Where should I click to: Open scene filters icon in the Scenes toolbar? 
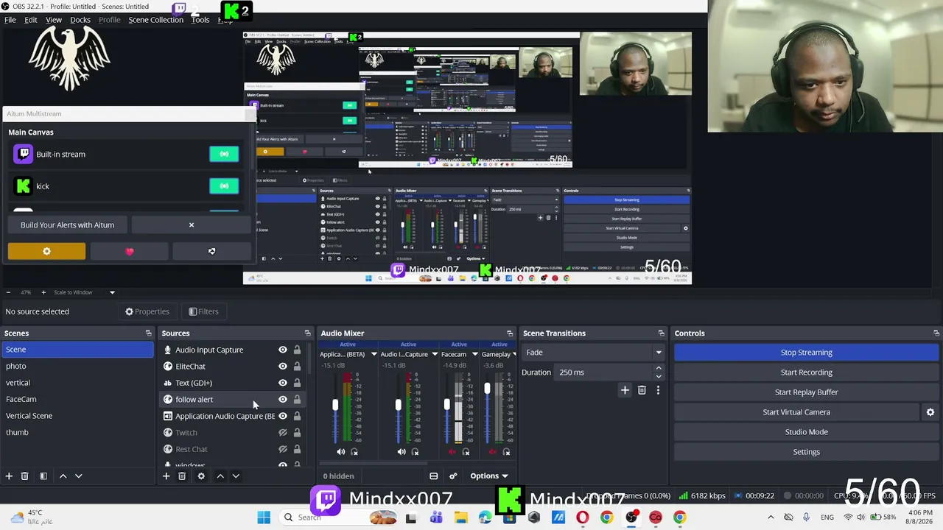(x=43, y=476)
